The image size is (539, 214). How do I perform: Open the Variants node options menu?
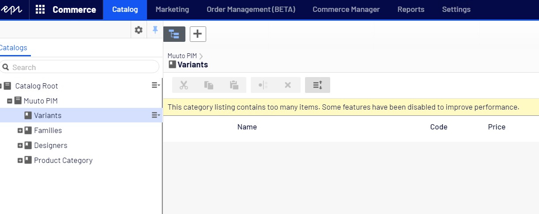click(155, 115)
